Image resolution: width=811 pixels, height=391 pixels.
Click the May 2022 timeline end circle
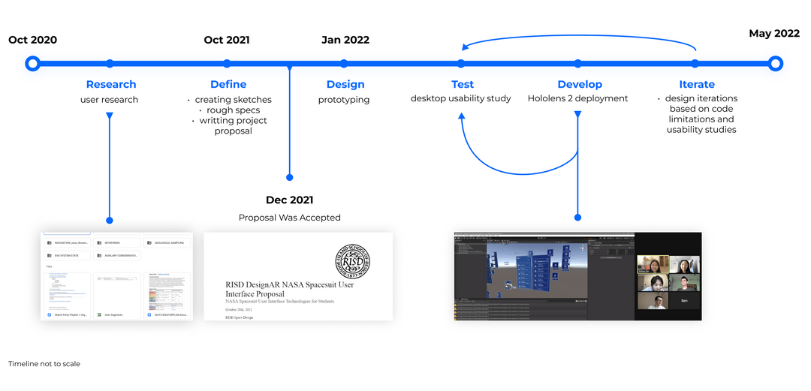pos(775,64)
